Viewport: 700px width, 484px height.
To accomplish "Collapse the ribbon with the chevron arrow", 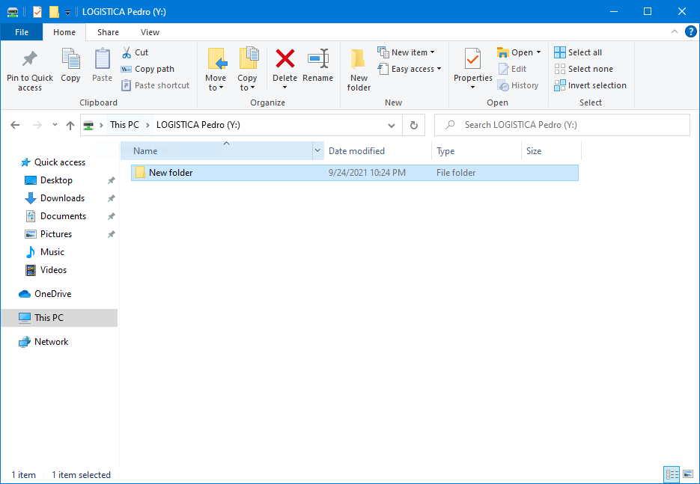I will tap(675, 32).
